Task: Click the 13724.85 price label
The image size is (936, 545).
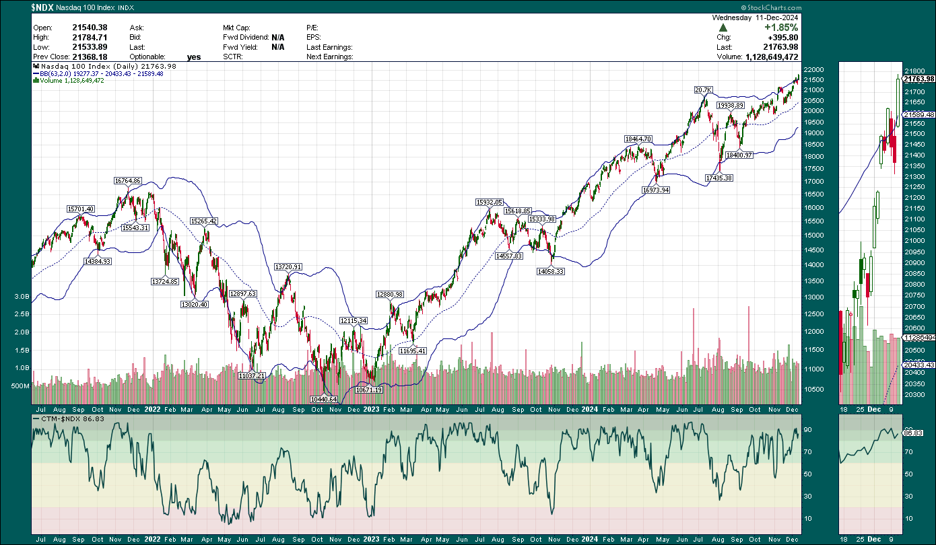Action: (164, 281)
